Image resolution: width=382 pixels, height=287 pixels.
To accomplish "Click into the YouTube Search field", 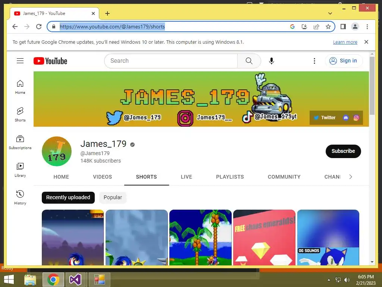I will click(170, 61).
